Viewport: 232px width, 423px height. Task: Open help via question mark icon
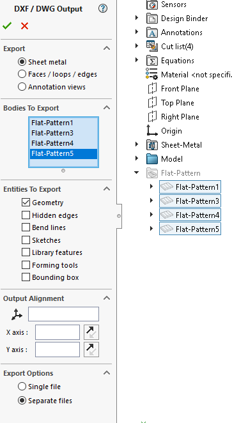[102, 9]
